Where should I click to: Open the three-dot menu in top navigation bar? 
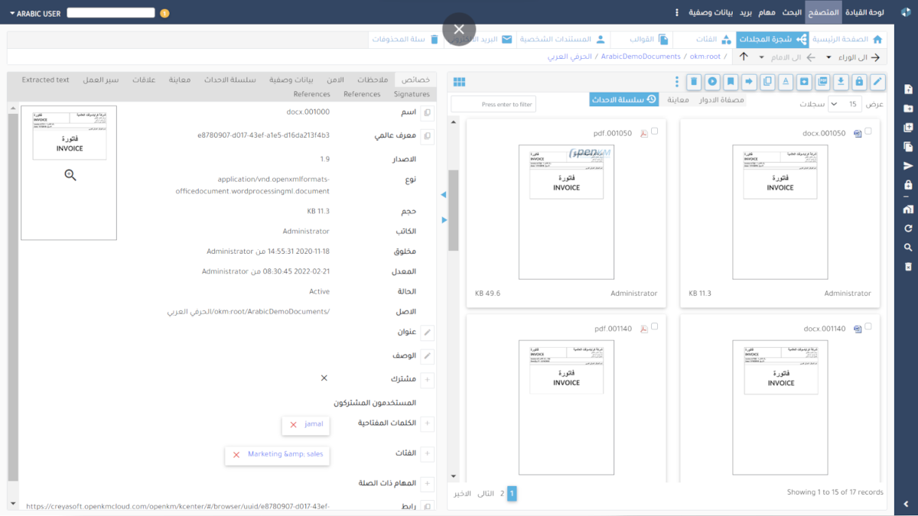click(x=677, y=13)
